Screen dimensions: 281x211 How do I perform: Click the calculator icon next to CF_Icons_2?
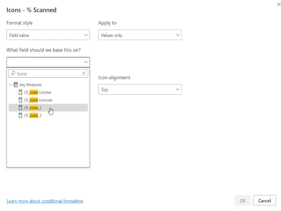pos(20,108)
